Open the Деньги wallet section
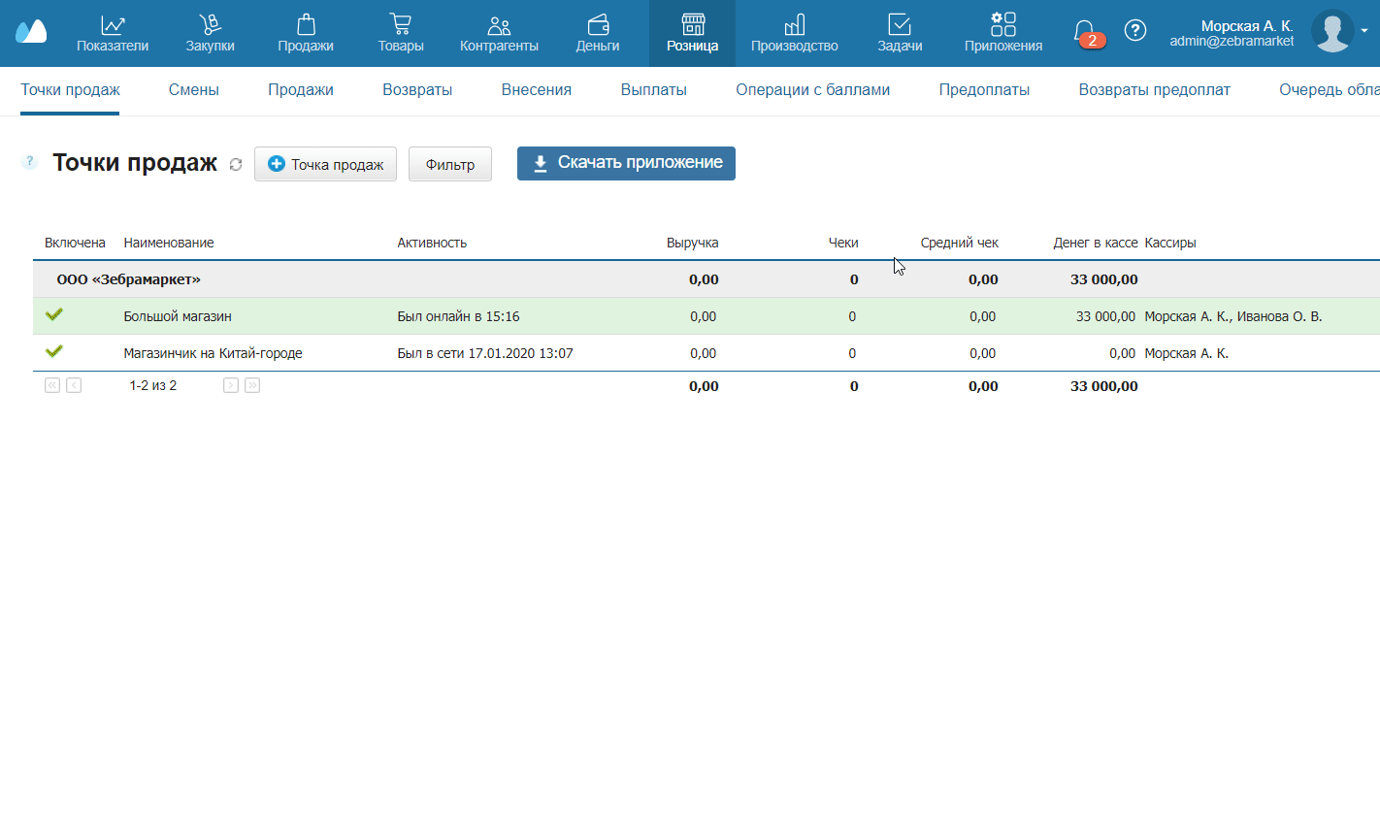Screen dimensions: 1380x816 598,33
